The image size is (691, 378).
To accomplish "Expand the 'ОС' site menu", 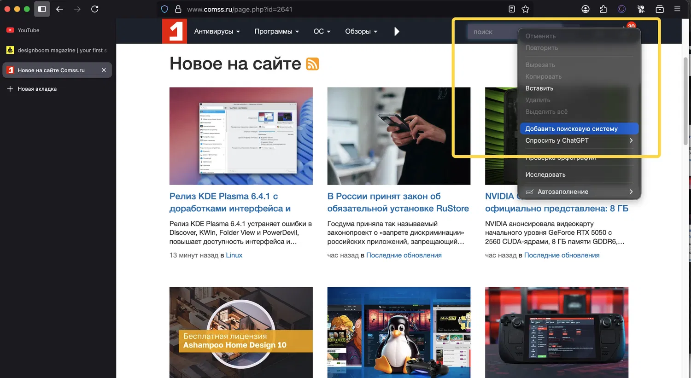I will click(x=322, y=31).
